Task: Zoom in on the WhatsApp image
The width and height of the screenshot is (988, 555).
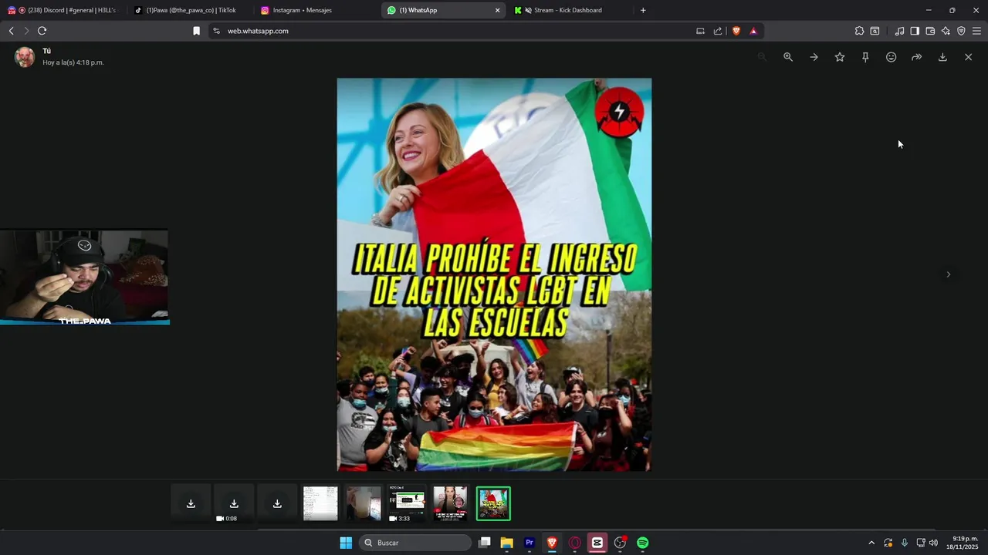Action: tap(788, 57)
